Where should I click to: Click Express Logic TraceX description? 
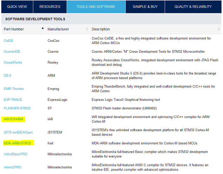coord(126,100)
